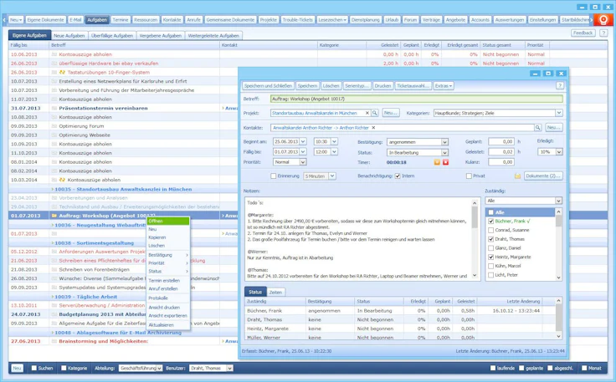Click the project search magnifier icon
616x382 pixels.
pyautogui.click(x=375, y=113)
